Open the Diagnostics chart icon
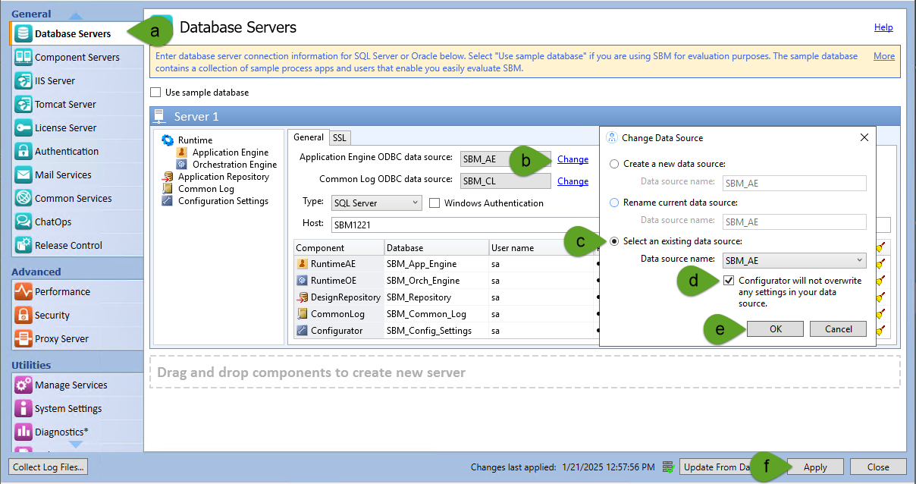916x484 pixels. pyautogui.click(x=24, y=432)
